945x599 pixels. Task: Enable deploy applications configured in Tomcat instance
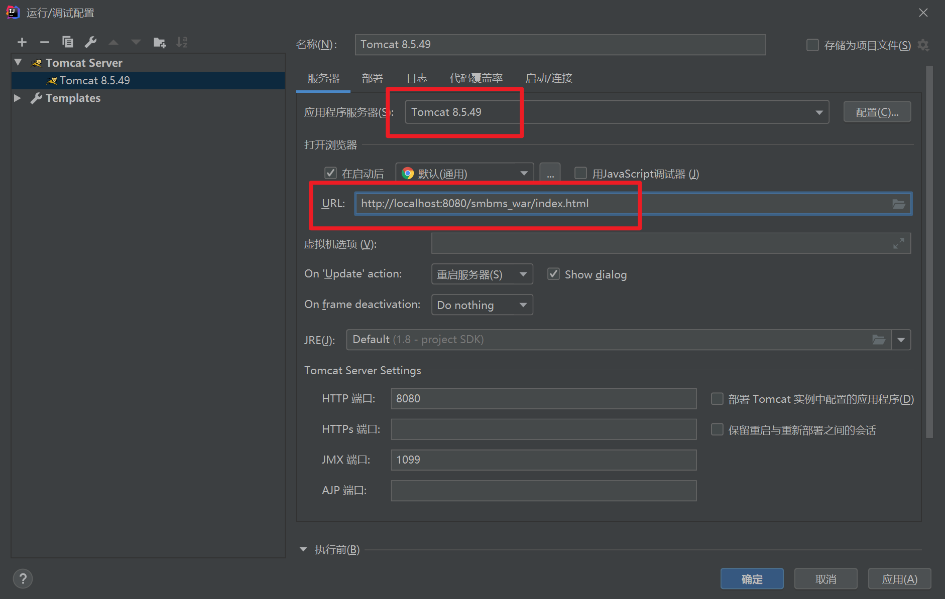click(x=717, y=399)
